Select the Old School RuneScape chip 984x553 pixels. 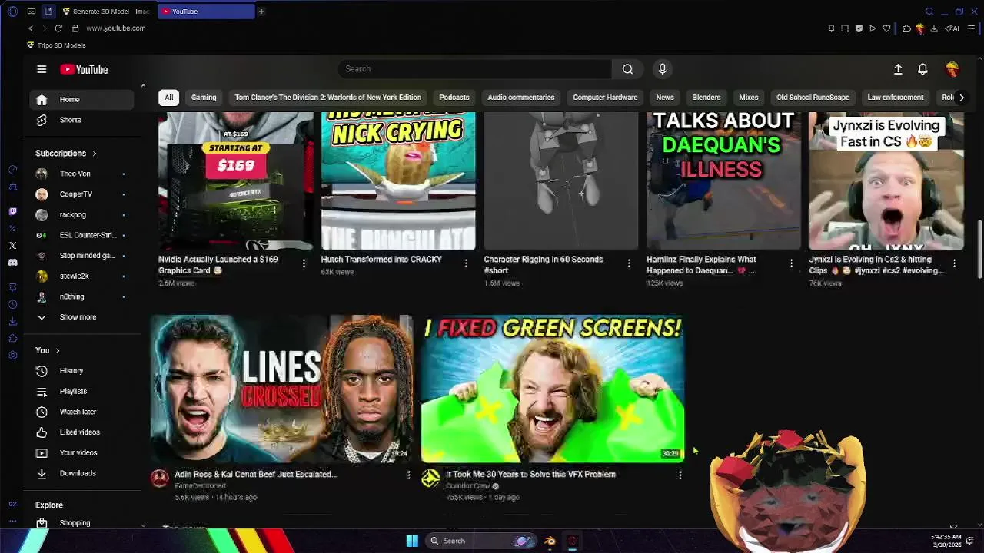tap(813, 98)
